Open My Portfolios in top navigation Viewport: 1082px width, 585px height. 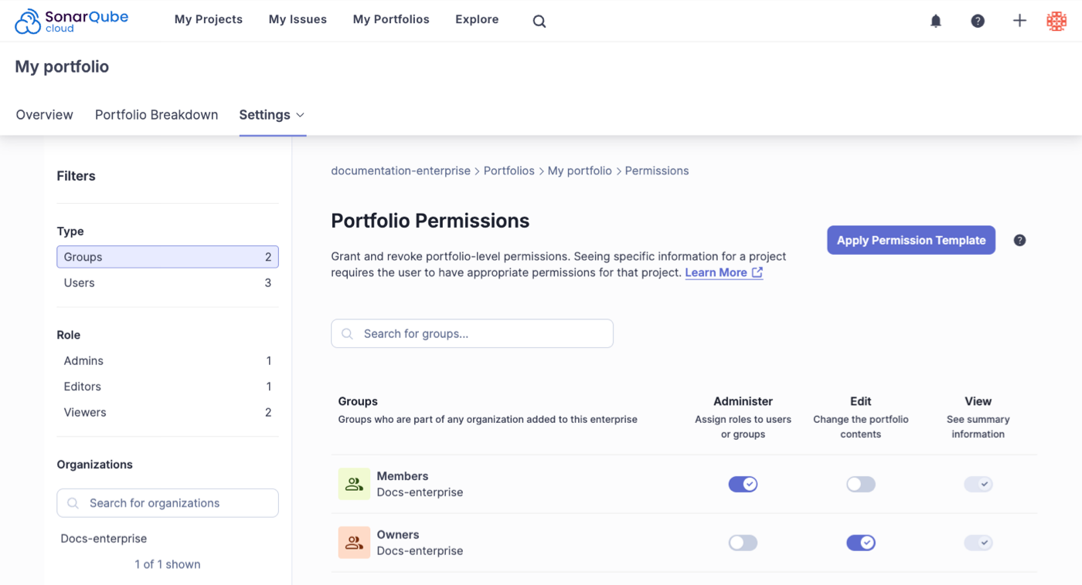391,19
